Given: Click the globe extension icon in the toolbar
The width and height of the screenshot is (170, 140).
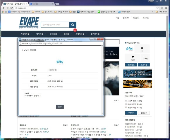Looking at the screenshot, I should (x=162, y=8).
